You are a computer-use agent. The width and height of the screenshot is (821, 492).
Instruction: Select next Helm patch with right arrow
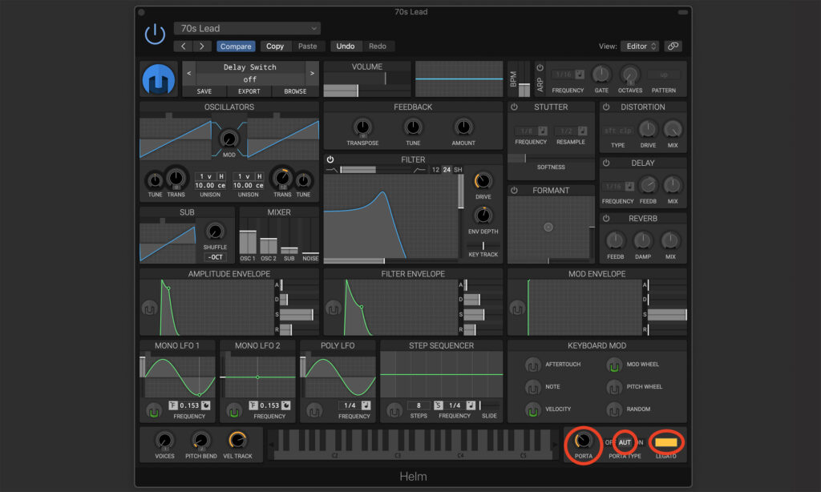click(312, 73)
